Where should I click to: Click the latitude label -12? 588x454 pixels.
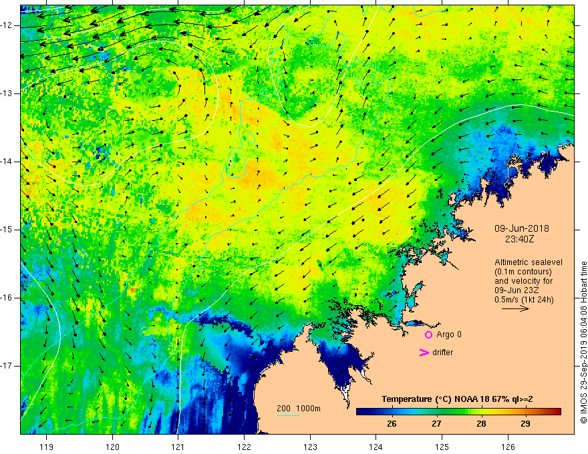[7, 25]
